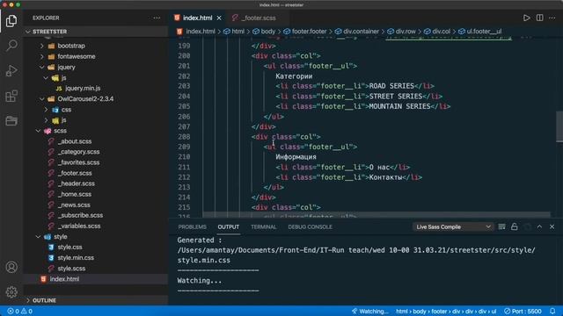Open the Explorer view in activity bar
The height and width of the screenshot is (316, 563).
click(x=11, y=21)
